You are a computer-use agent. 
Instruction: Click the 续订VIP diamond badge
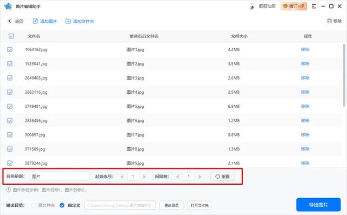[294, 6]
